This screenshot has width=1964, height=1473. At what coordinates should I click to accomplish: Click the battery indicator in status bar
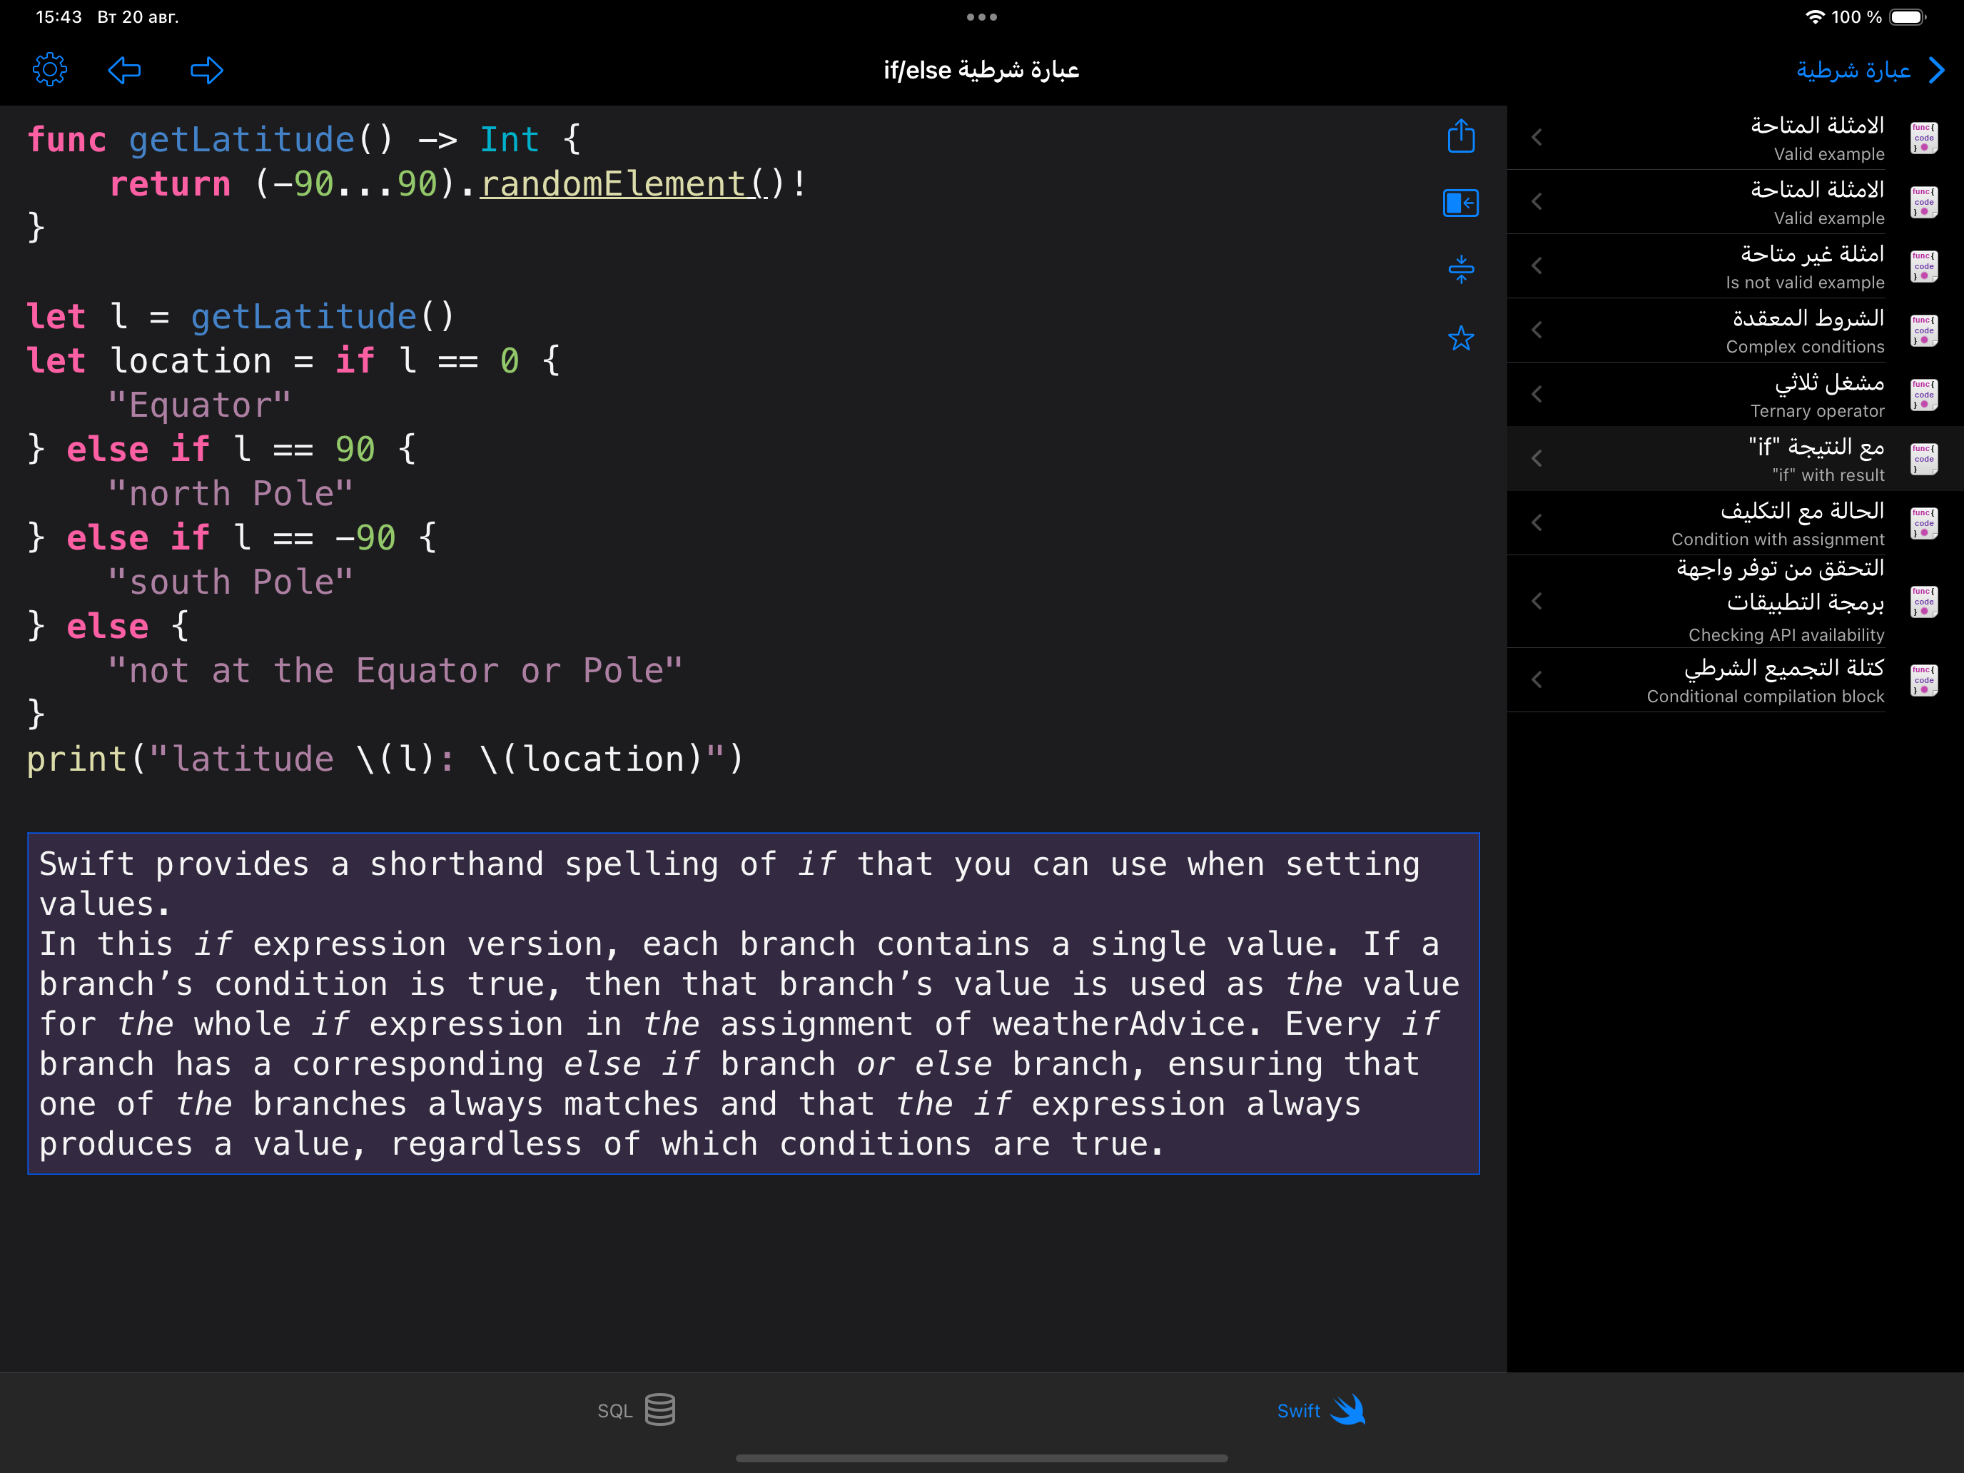click(x=1907, y=17)
